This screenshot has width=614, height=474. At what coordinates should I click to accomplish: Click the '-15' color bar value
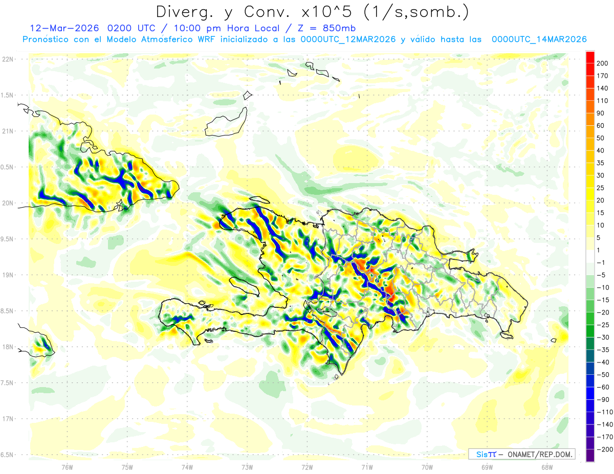(x=604, y=300)
